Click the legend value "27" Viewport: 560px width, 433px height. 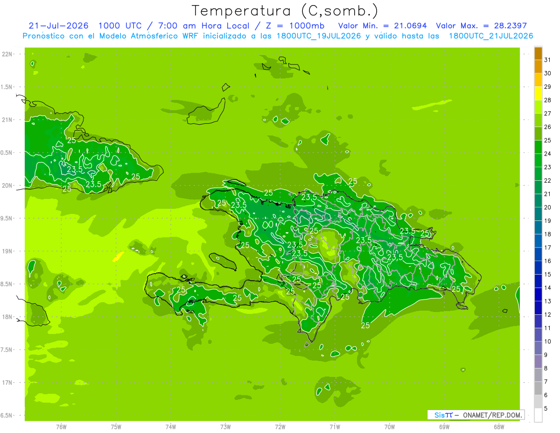tap(548, 114)
